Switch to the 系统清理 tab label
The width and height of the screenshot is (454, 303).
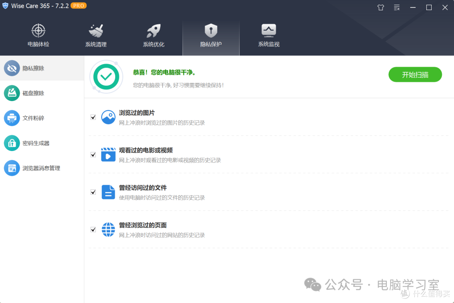click(x=96, y=44)
